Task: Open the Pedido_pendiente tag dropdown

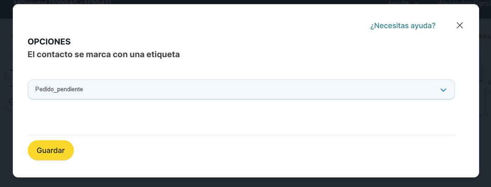Action: pyautogui.click(x=241, y=89)
